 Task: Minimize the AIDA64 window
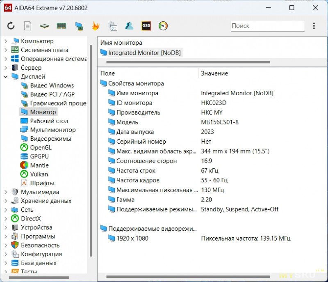tap(269, 8)
